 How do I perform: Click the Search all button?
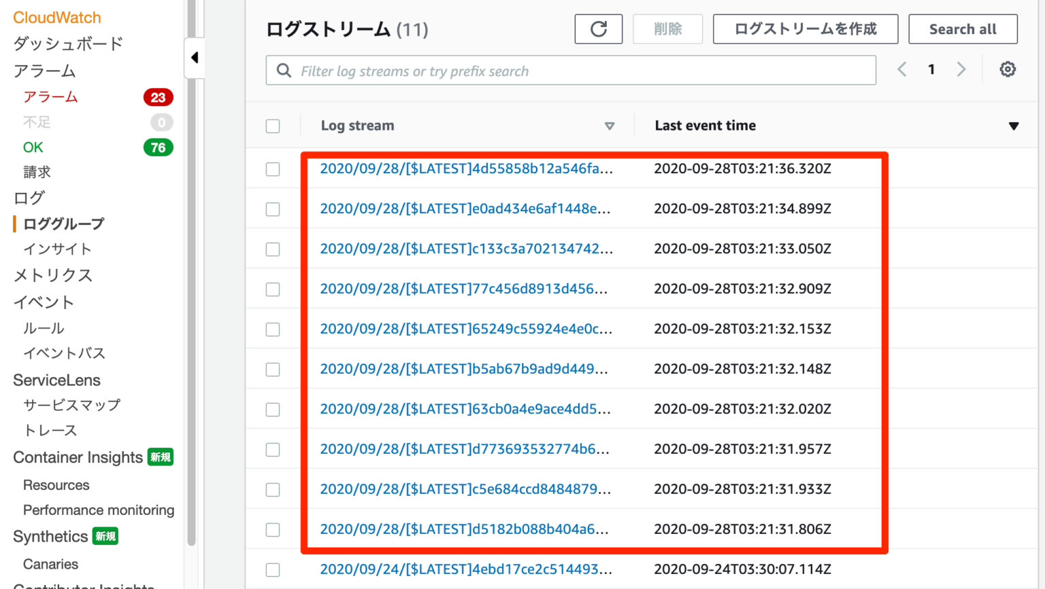[963, 29]
